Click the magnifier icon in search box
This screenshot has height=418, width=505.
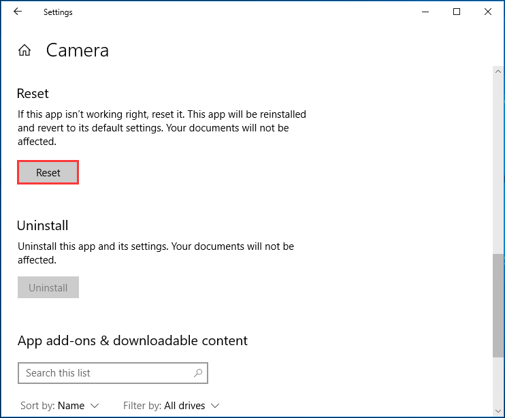(198, 373)
